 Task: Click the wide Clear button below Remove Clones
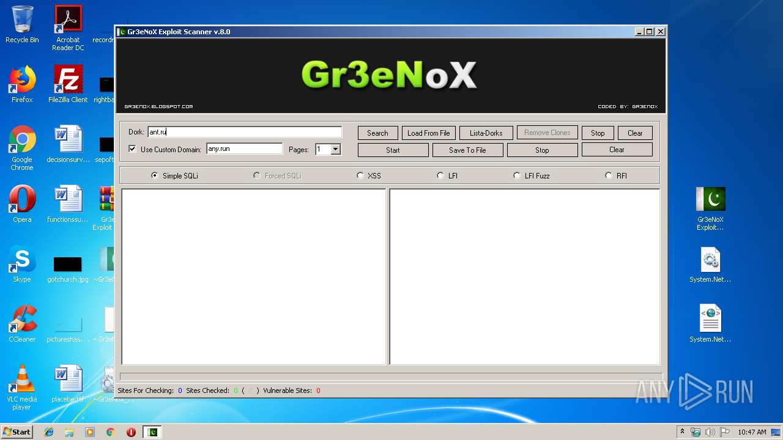click(617, 150)
